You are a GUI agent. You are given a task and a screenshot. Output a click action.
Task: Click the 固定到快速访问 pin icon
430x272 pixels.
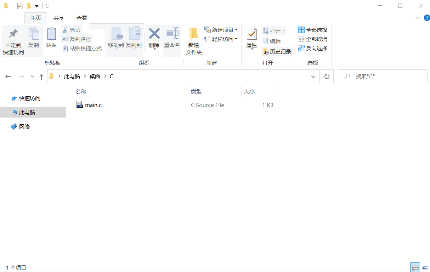pyautogui.click(x=13, y=34)
